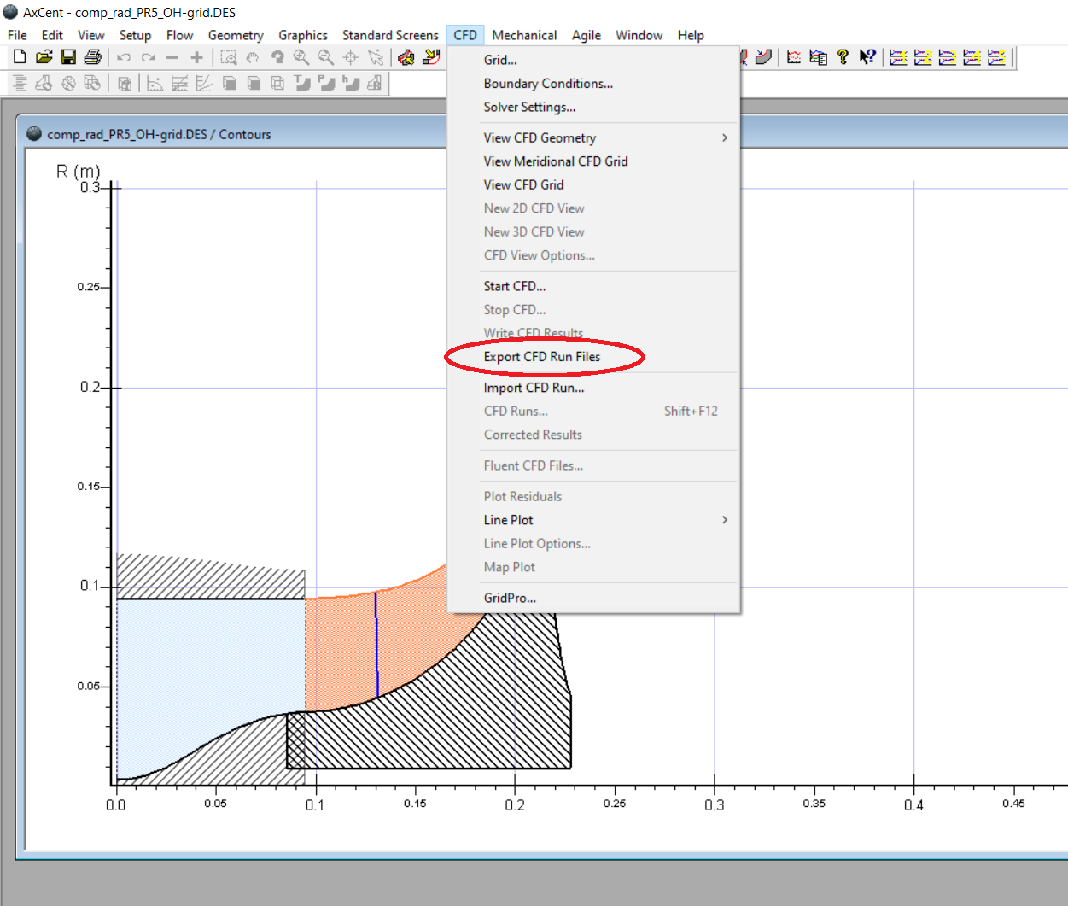Open GridPro... from the CFD menu

click(x=593, y=598)
